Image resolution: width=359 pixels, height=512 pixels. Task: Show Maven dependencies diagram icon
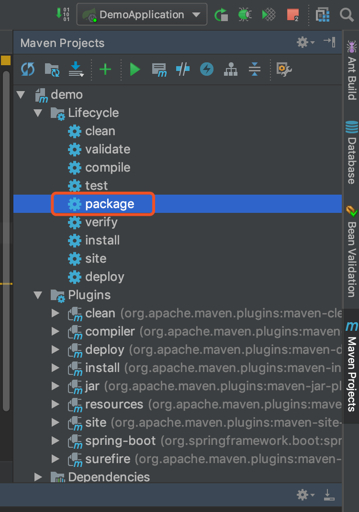tap(231, 70)
